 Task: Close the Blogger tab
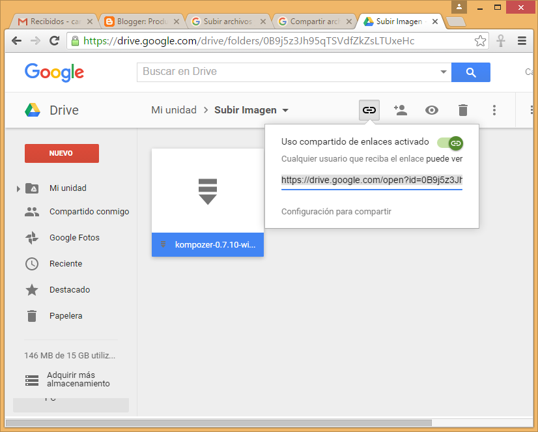coord(177,22)
